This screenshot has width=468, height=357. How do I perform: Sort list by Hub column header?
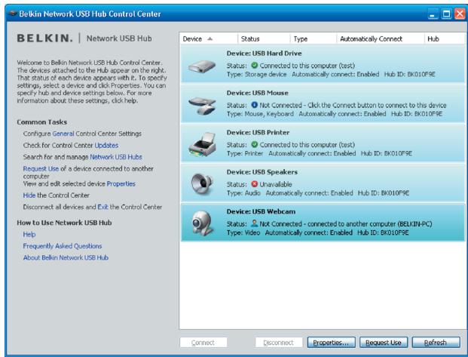445,38
